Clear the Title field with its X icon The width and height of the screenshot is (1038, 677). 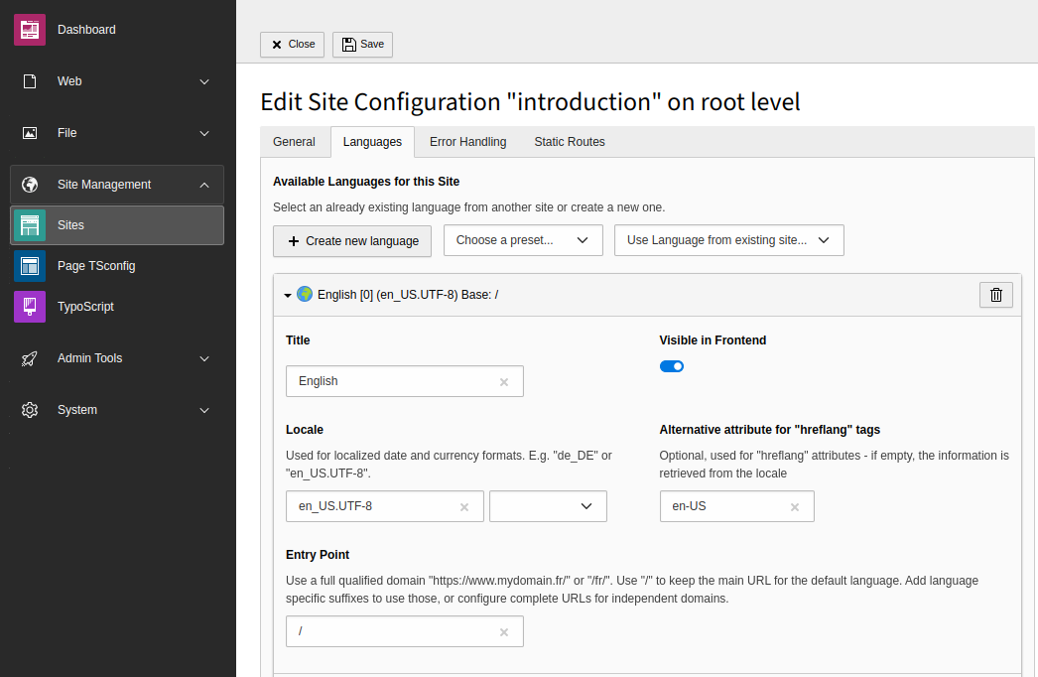(504, 382)
